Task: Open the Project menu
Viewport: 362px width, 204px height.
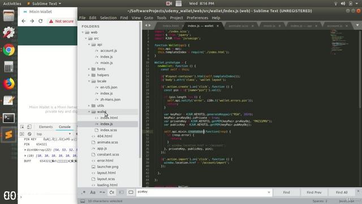Action: tap(176, 18)
